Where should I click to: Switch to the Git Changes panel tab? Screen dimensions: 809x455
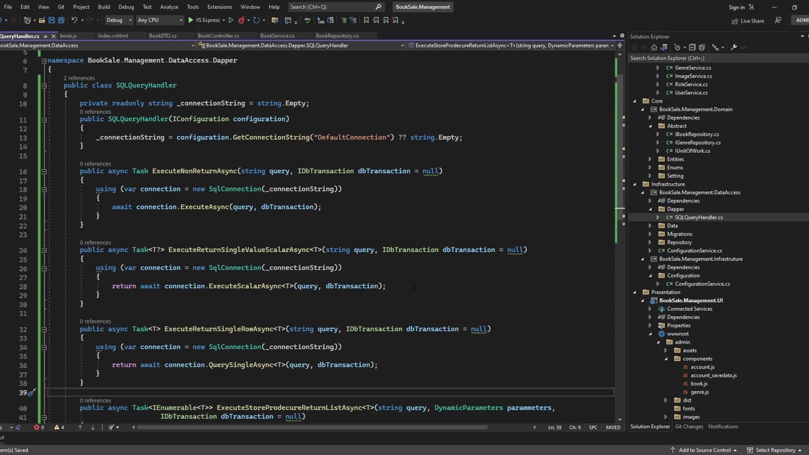coord(689,427)
